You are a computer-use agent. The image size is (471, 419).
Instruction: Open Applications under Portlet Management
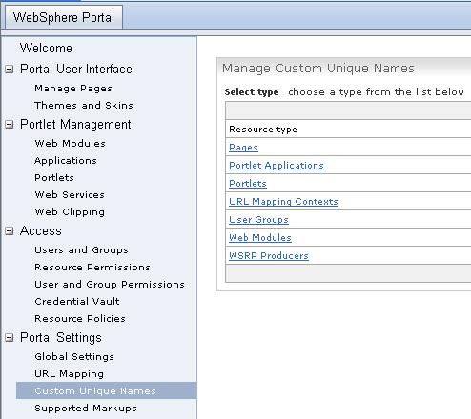[x=66, y=161]
